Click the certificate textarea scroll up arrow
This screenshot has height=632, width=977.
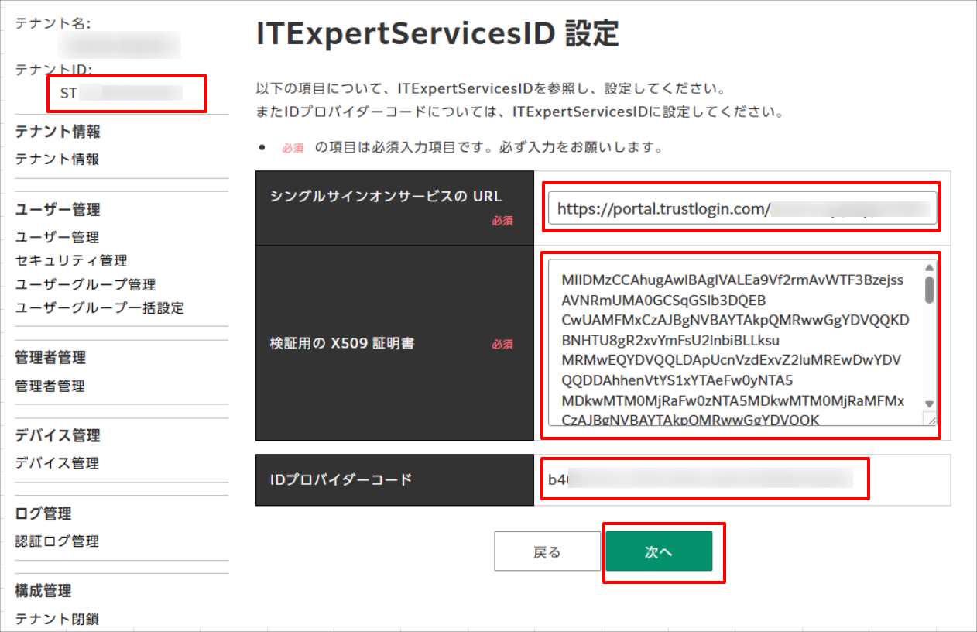point(930,268)
